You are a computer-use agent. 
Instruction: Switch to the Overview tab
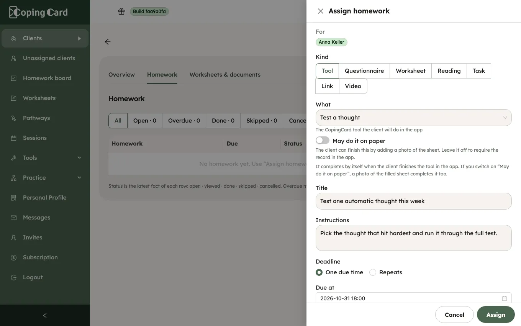click(121, 75)
